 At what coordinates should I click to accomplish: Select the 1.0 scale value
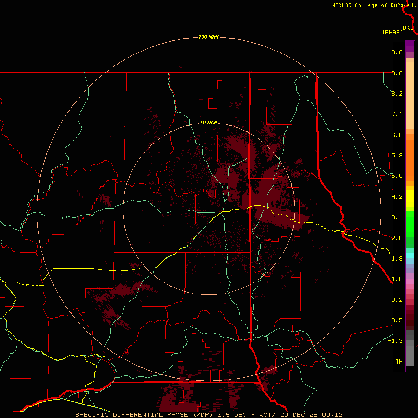pyautogui.click(x=397, y=279)
